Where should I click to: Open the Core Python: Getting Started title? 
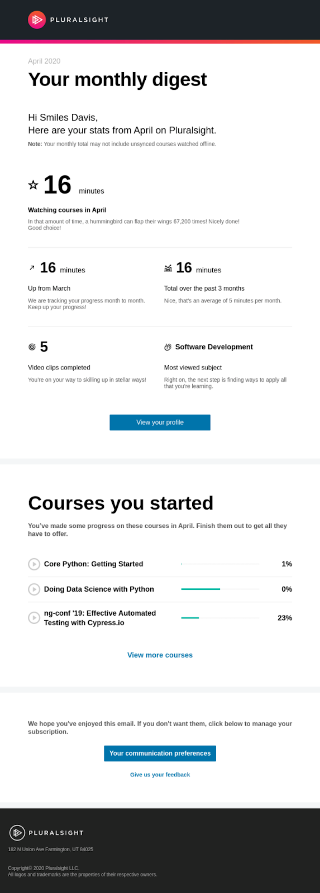click(93, 564)
